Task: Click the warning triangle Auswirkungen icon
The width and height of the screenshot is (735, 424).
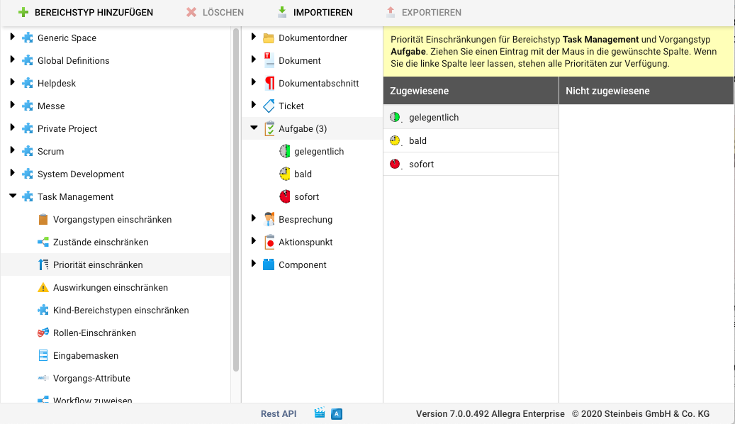Action: click(x=43, y=288)
